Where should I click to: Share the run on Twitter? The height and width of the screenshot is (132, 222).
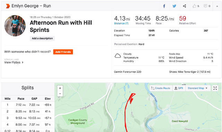coord(174,6)
